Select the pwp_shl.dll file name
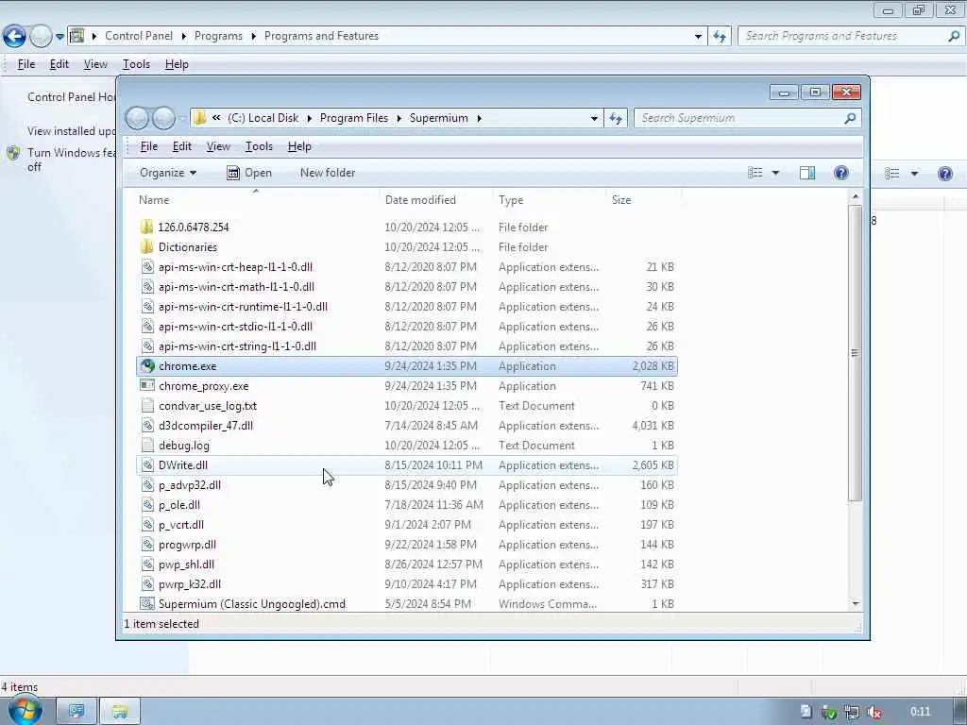The image size is (967, 725). (186, 565)
